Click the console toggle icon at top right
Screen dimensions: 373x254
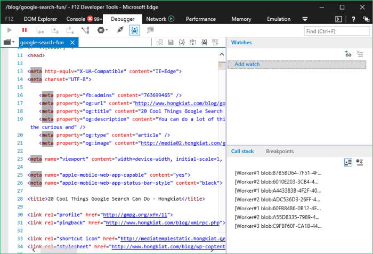point(338,19)
